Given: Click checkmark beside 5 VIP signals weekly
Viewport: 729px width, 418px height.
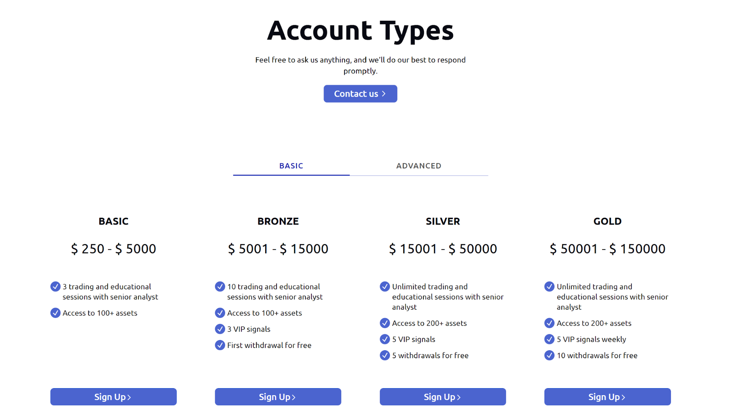Looking at the screenshot, I should tap(549, 339).
